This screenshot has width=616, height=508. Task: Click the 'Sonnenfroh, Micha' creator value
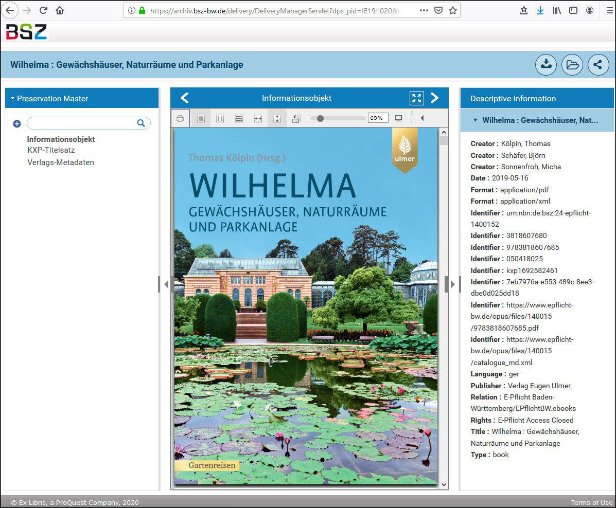(531, 167)
